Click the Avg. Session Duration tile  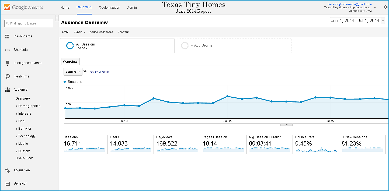tap(270, 144)
